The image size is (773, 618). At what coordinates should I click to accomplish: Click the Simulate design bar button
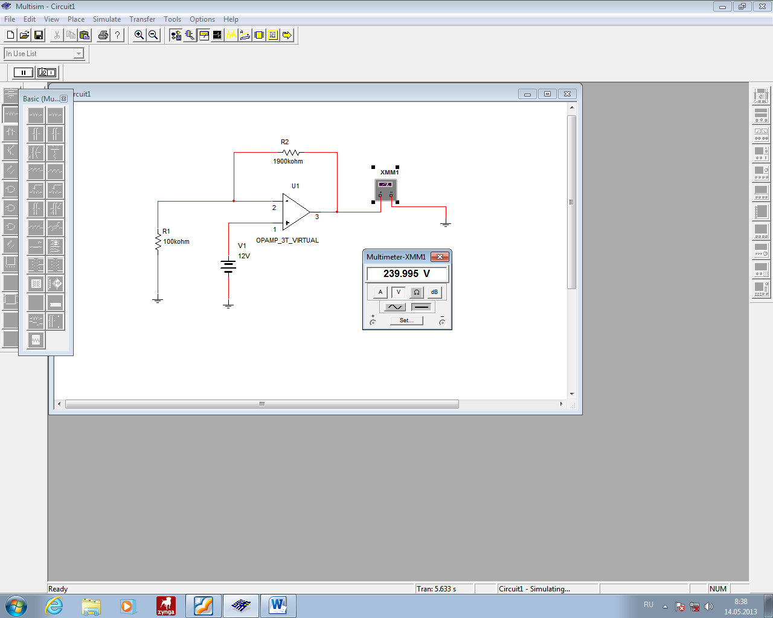click(x=217, y=35)
